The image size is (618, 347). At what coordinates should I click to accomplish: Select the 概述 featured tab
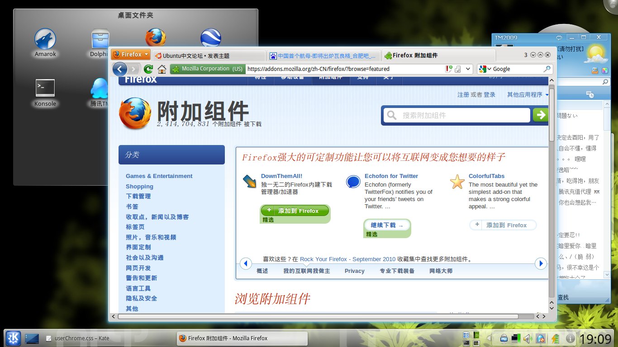262,271
